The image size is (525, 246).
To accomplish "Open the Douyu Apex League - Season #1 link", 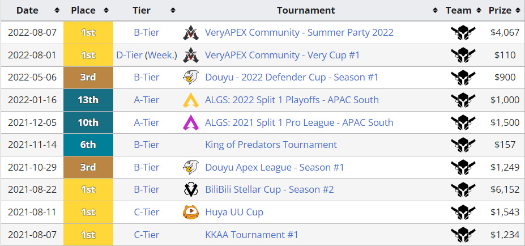I will pos(275,167).
